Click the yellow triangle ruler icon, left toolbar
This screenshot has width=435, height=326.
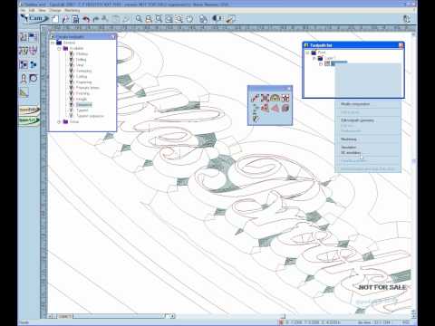(x=24, y=92)
